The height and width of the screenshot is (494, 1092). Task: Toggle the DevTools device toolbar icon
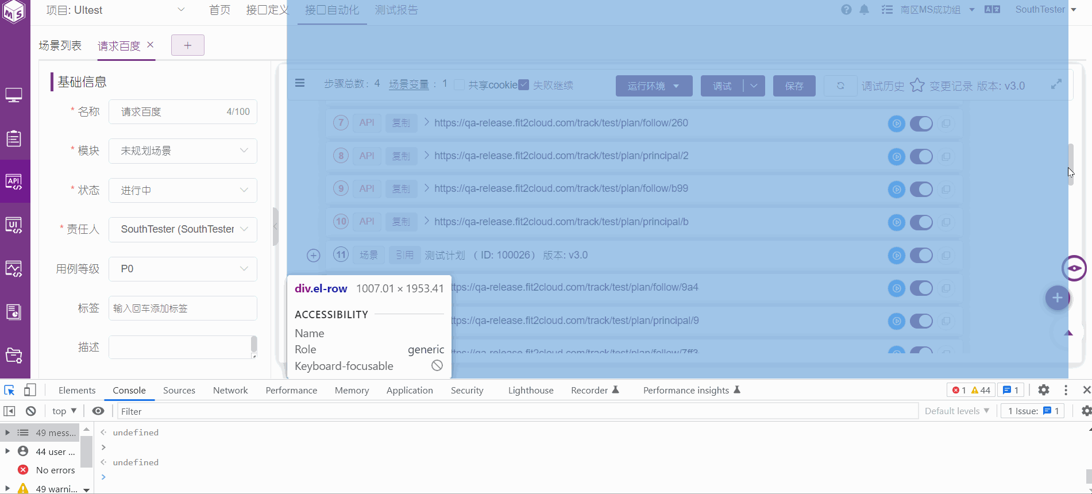pos(30,390)
